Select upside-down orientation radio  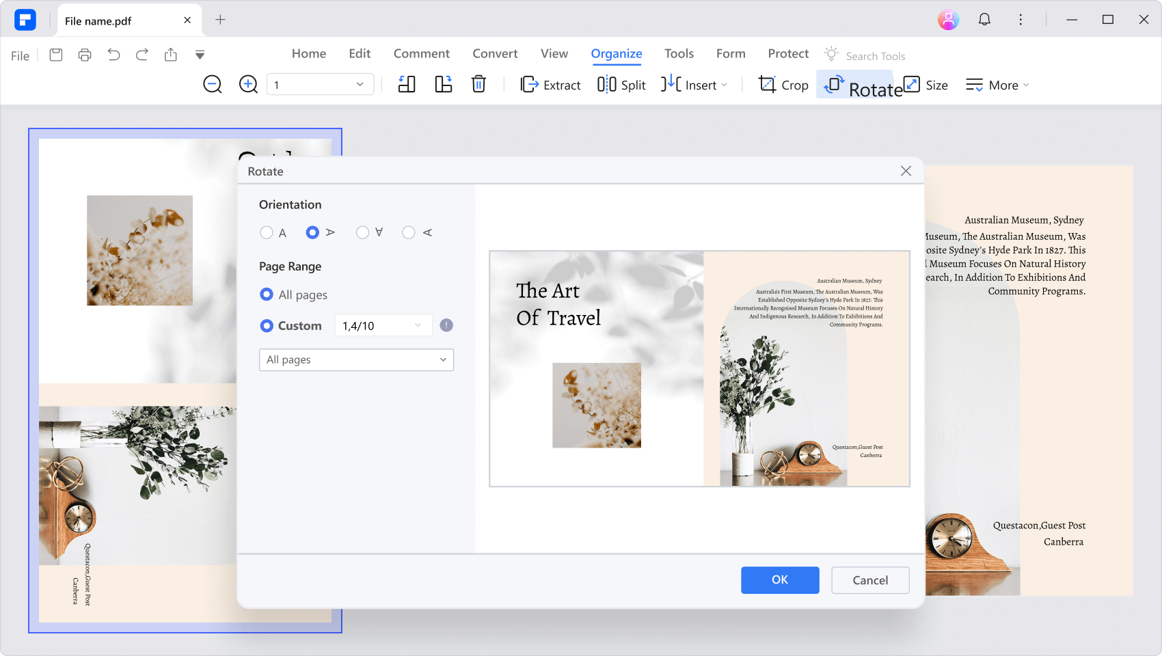[x=362, y=233]
